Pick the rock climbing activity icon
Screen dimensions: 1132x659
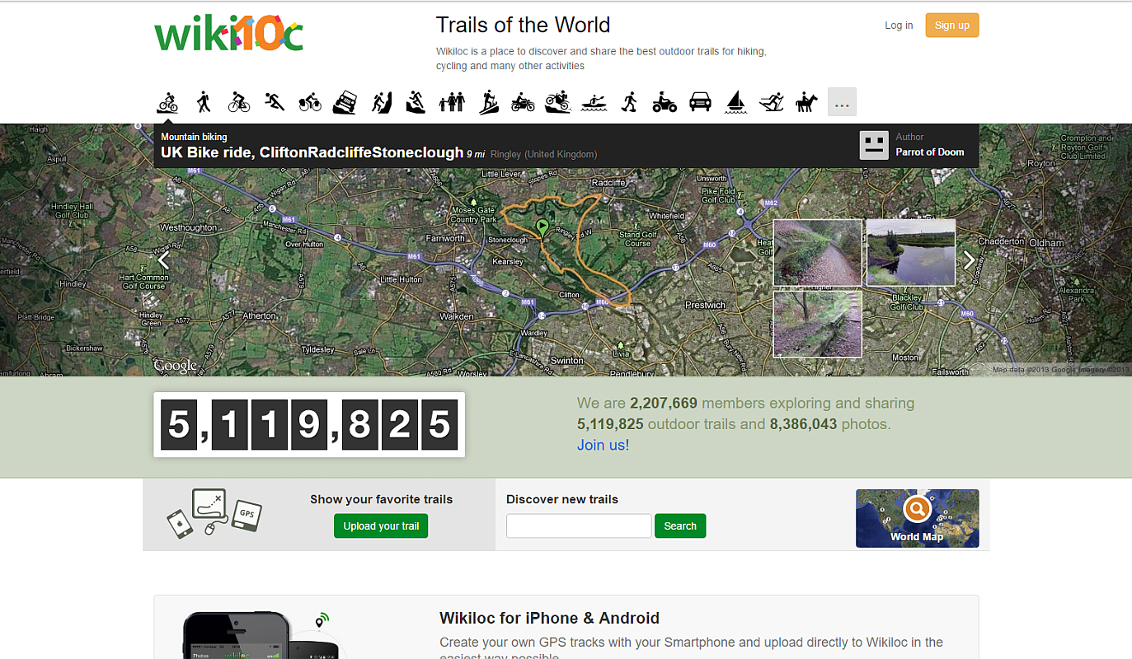(x=382, y=102)
